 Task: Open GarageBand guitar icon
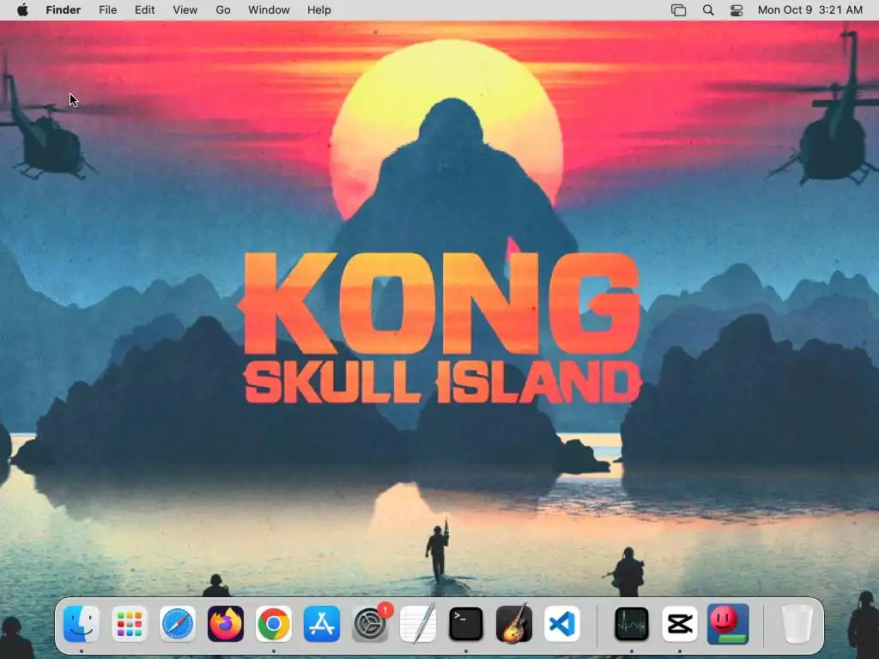point(514,623)
